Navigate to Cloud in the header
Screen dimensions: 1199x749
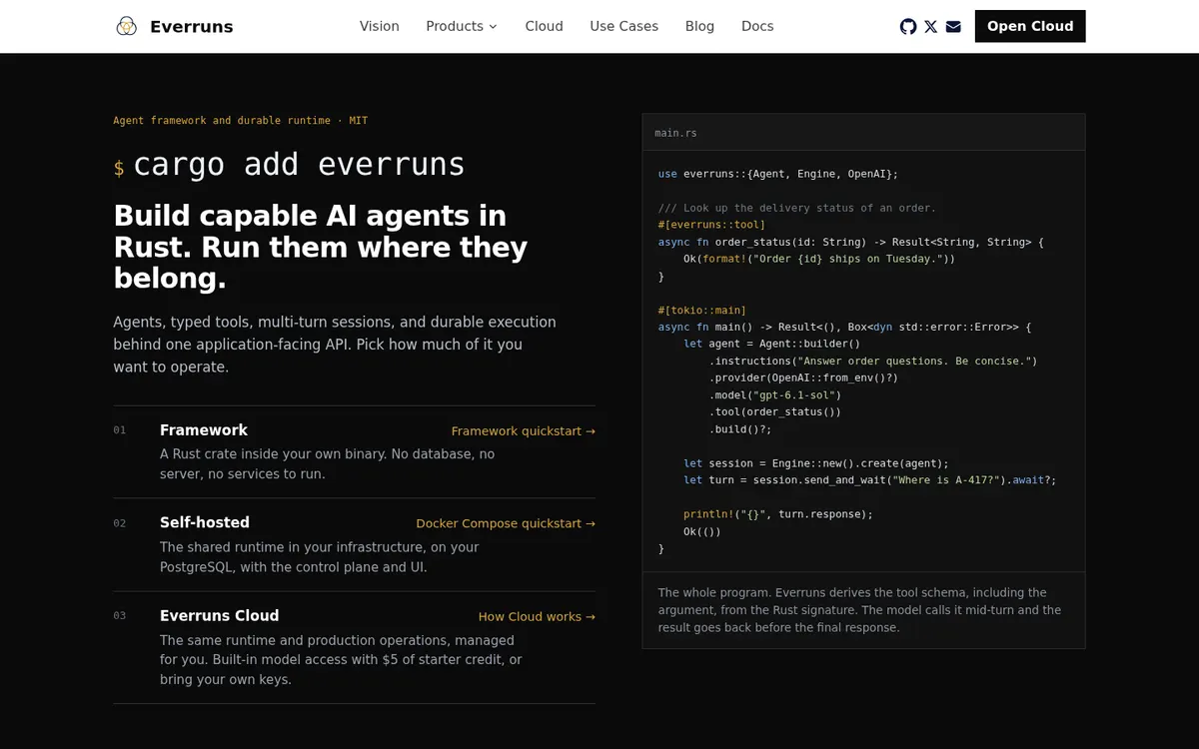coord(545,26)
